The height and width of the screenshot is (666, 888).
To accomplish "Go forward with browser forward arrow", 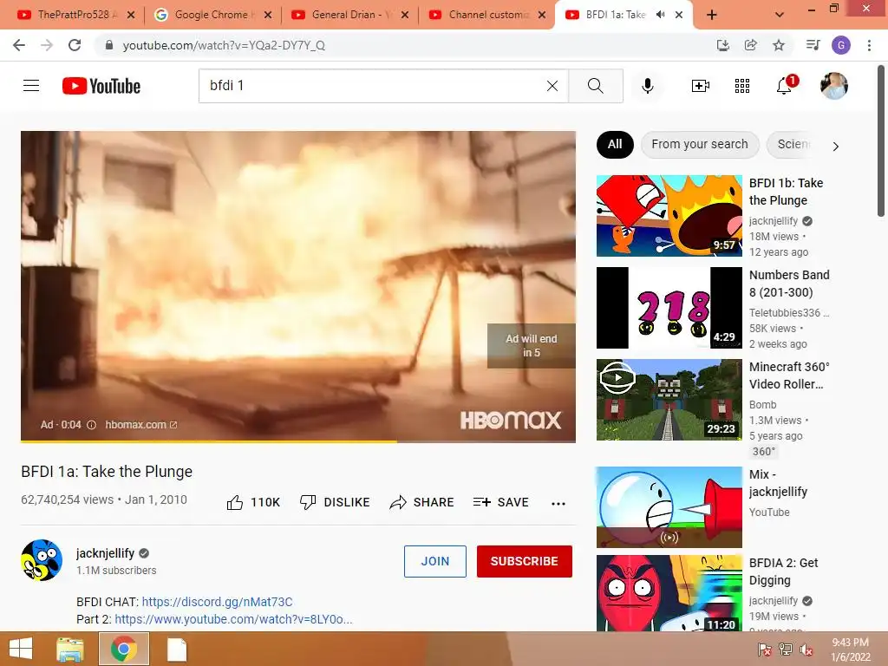I will (47, 45).
